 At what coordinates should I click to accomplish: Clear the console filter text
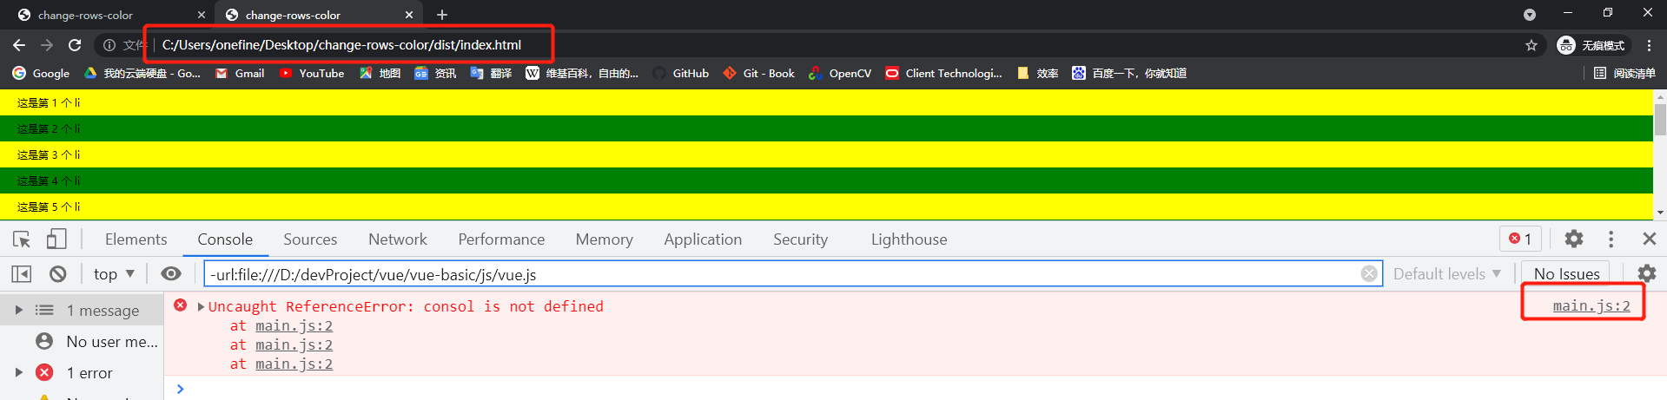pos(1369,274)
